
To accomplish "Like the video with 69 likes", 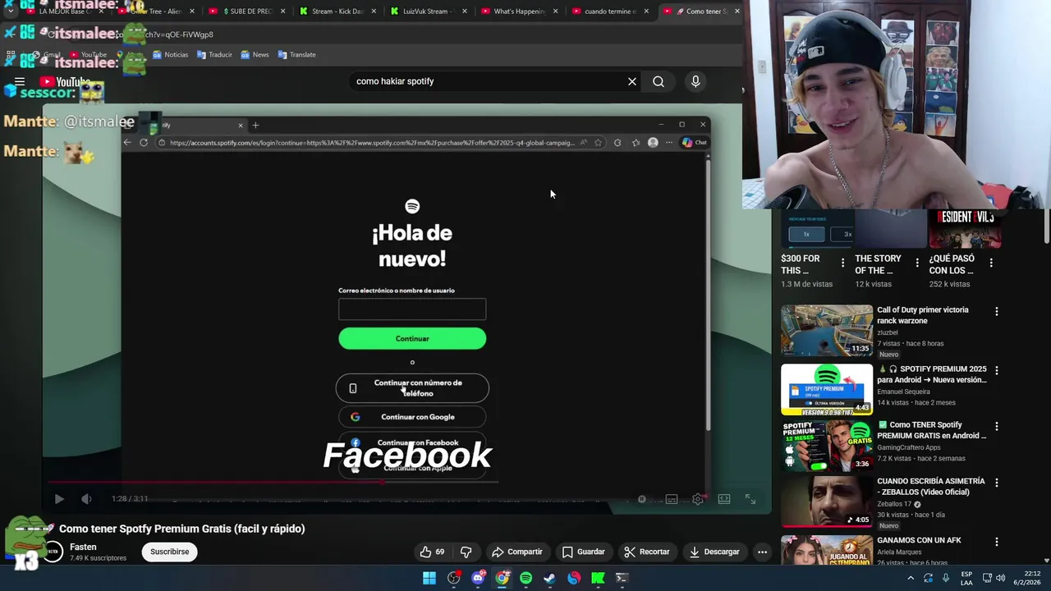I will tap(433, 552).
